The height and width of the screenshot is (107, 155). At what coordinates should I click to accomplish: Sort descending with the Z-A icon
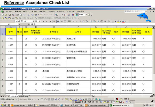coord(69,15)
